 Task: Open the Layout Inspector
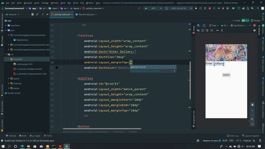point(251,136)
